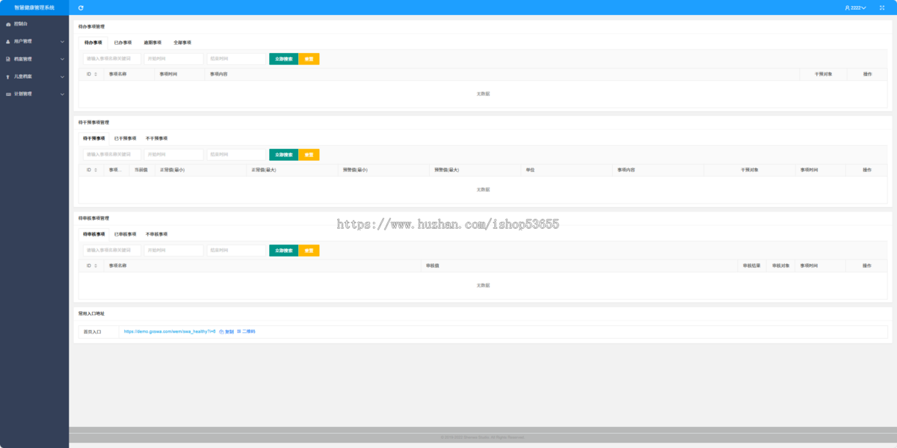Click 结束时间 field in 待审核事项管理 panel

pos(236,251)
